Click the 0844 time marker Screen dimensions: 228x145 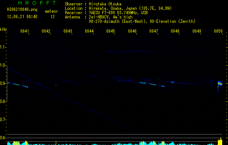(89, 31)
